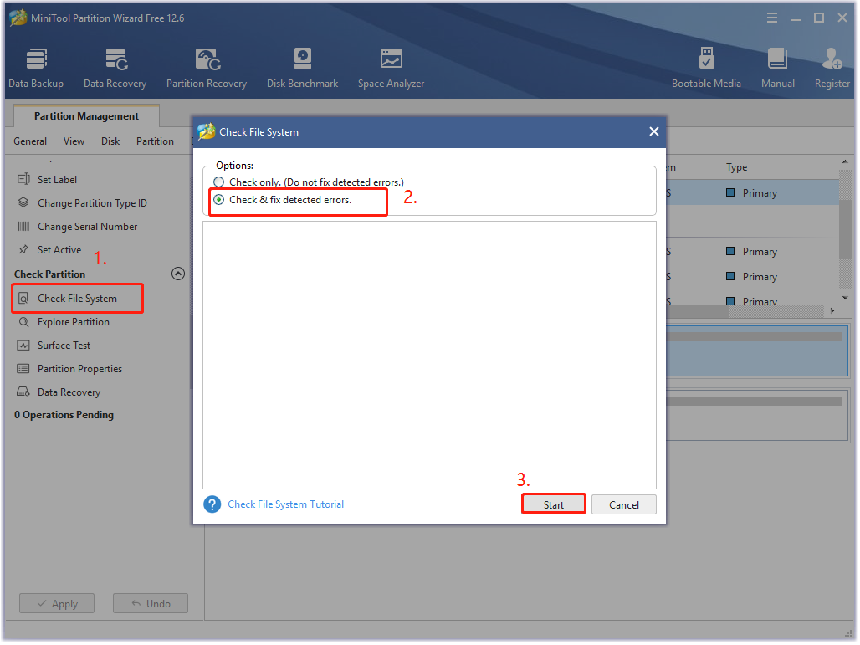This screenshot has height=645, width=860.
Task: Click the Apply button
Action: tap(57, 604)
